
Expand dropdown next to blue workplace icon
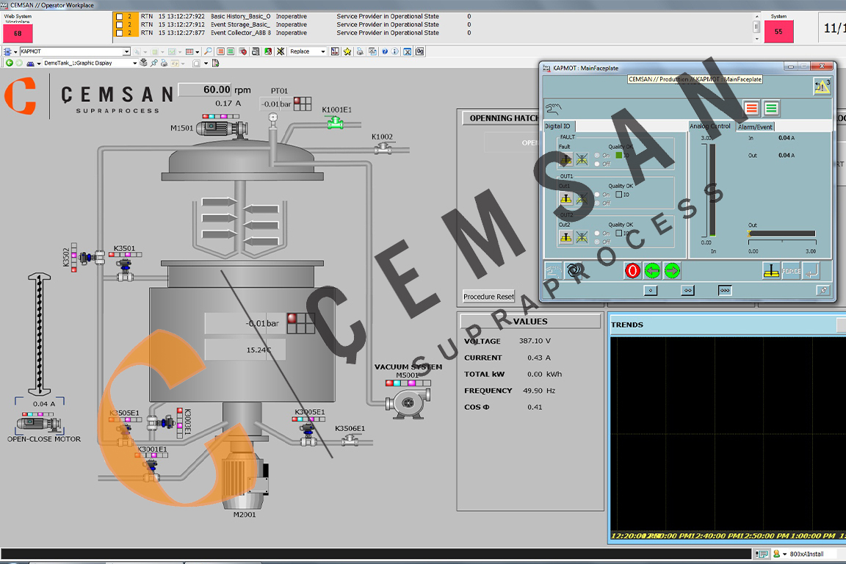tap(39, 64)
